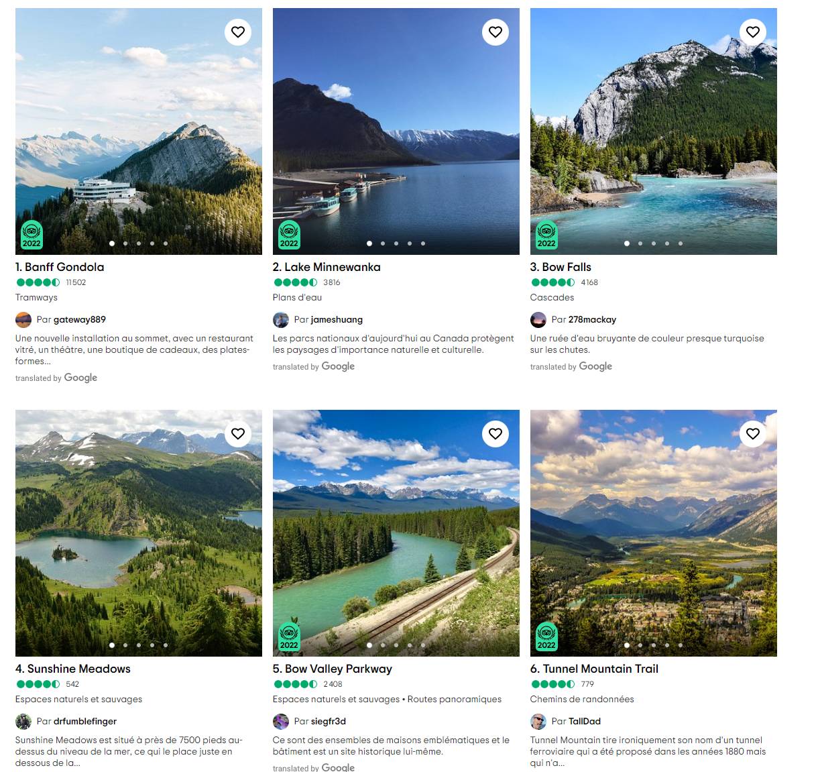820x772 pixels.
Task: Click the rating bubbles under Tunnel Mountain Trail
Action: coord(553,684)
